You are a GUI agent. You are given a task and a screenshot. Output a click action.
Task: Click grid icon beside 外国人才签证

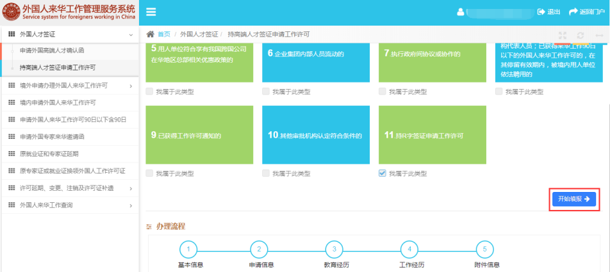tap(12, 35)
